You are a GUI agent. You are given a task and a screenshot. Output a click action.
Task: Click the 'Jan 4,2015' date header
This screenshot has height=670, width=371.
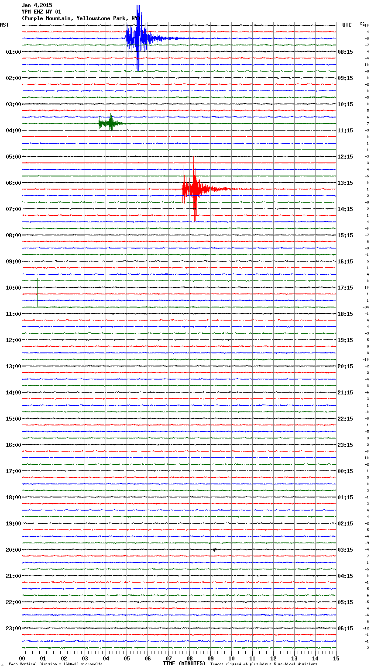click(37, 5)
